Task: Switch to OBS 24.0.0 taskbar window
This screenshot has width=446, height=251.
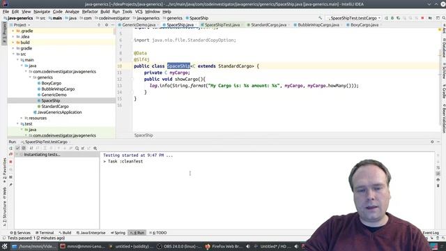Action: click(x=178, y=246)
